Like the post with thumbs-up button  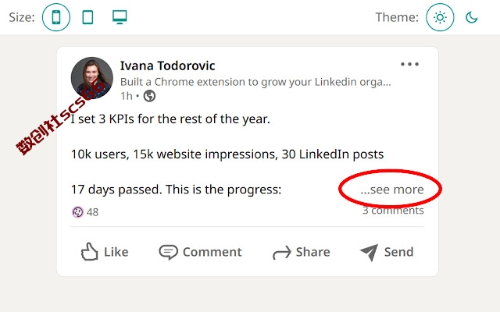point(105,252)
